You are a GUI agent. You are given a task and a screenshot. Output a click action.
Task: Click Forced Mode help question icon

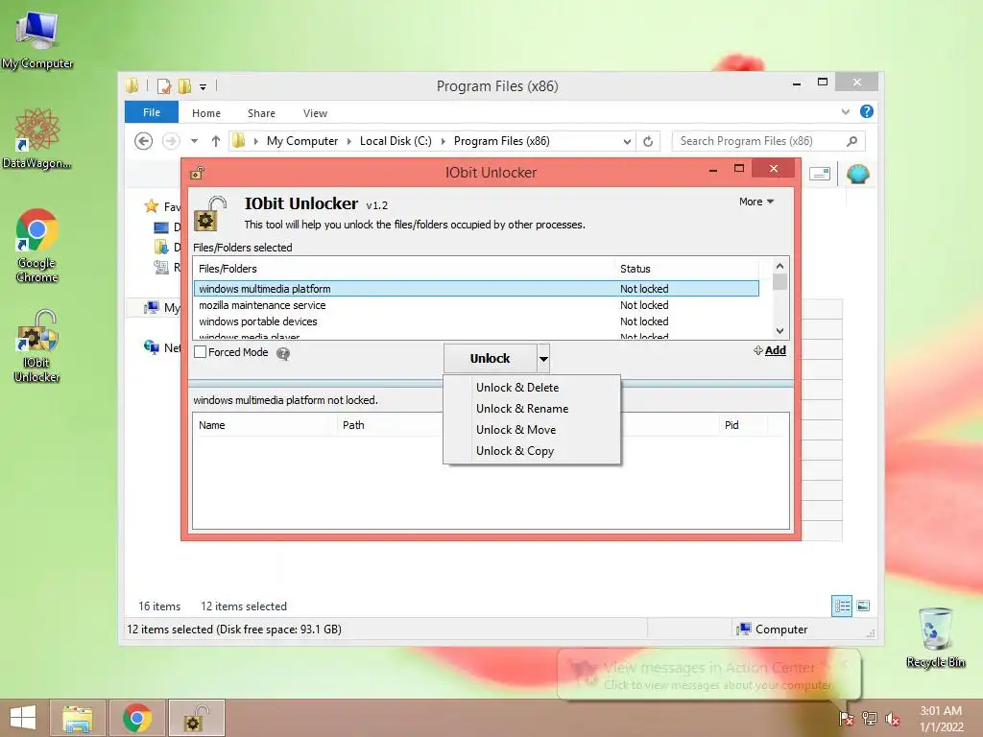283,354
